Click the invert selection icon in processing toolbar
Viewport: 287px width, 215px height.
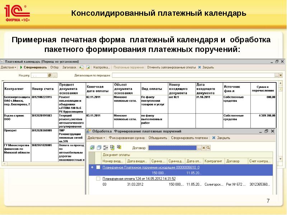[105, 147]
